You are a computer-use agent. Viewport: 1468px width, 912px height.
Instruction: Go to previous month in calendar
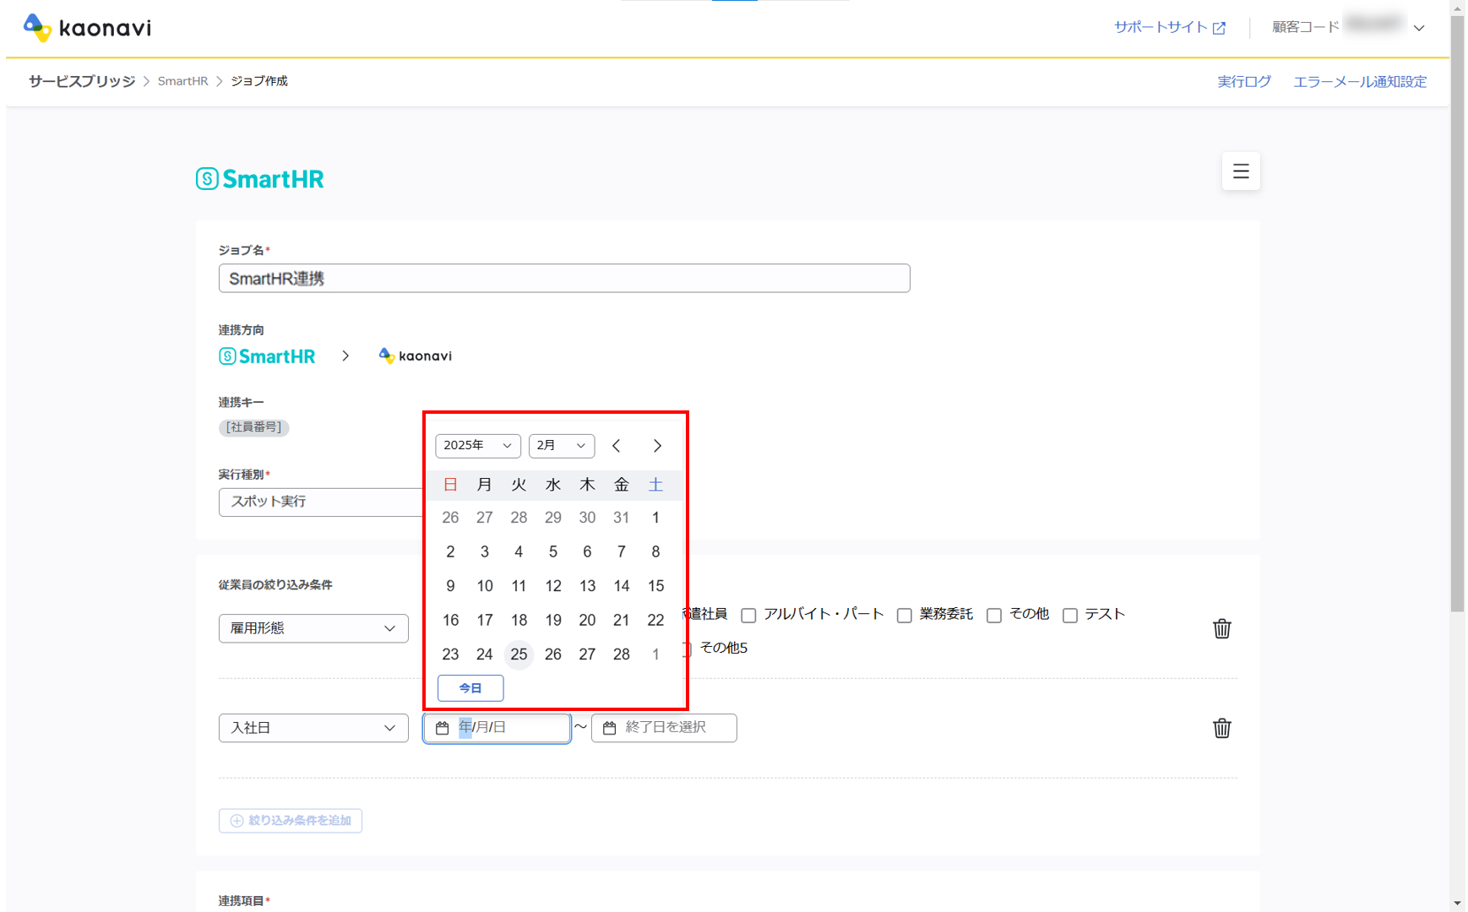coord(617,446)
